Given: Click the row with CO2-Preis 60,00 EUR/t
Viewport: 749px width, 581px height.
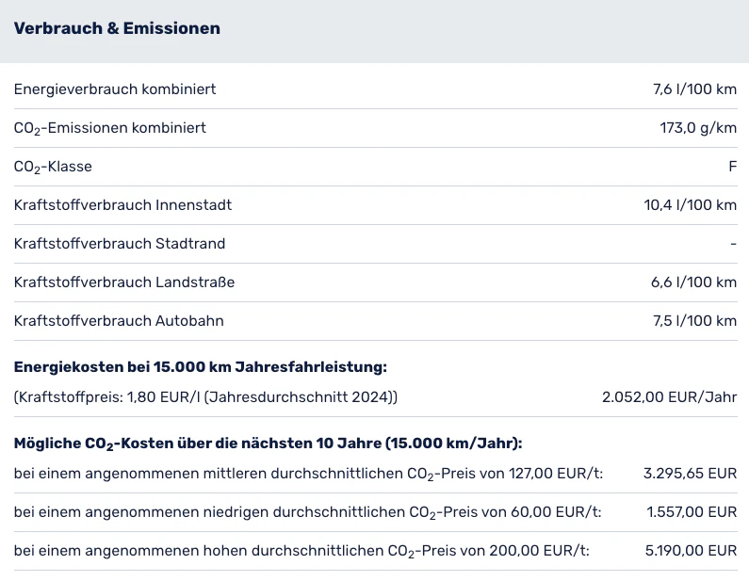Looking at the screenshot, I should click(376, 512).
